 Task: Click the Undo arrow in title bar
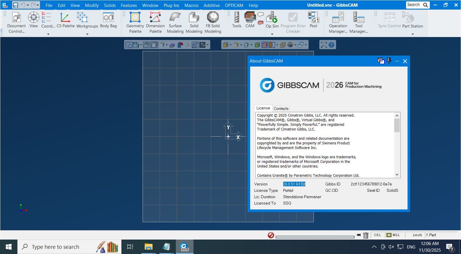pyautogui.click(x=23, y=5)
